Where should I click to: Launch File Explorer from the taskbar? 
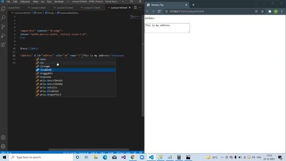pos(96,157)
